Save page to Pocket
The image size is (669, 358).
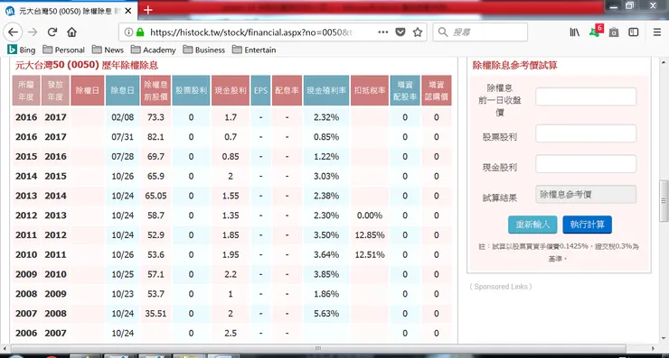click(400, 32)
